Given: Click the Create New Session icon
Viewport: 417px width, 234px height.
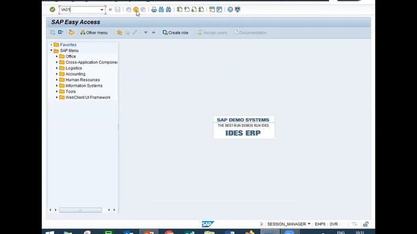Looking at the screenshot, I should pos(212,10).
